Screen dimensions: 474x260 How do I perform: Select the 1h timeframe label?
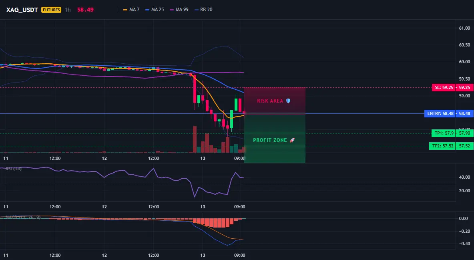point(68,10)
